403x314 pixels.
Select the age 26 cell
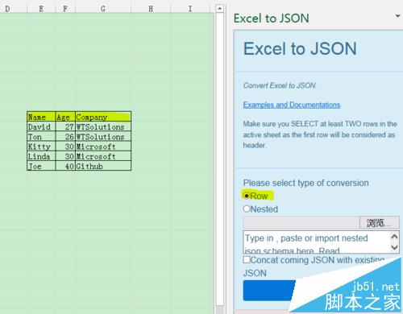[65, 137]
